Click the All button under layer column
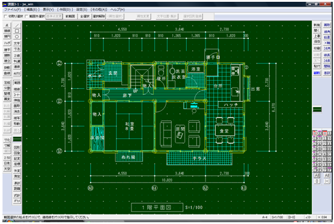The height and width of the screenshot is (224, 334). (317, 175)
